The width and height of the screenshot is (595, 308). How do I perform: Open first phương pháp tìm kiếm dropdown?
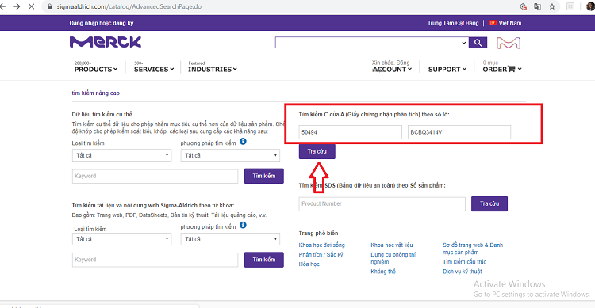click(230, 155)
